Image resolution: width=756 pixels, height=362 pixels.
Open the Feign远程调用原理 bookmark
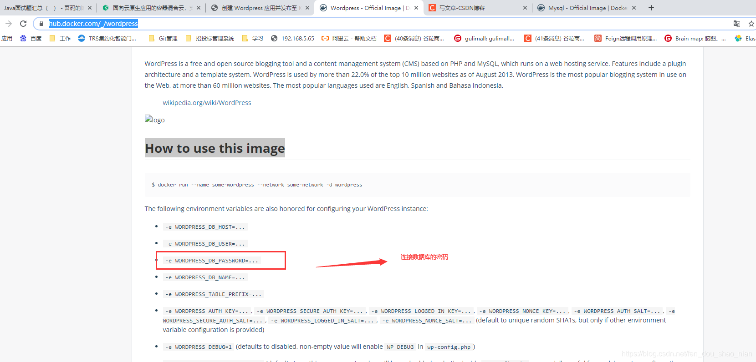[626, 38]
